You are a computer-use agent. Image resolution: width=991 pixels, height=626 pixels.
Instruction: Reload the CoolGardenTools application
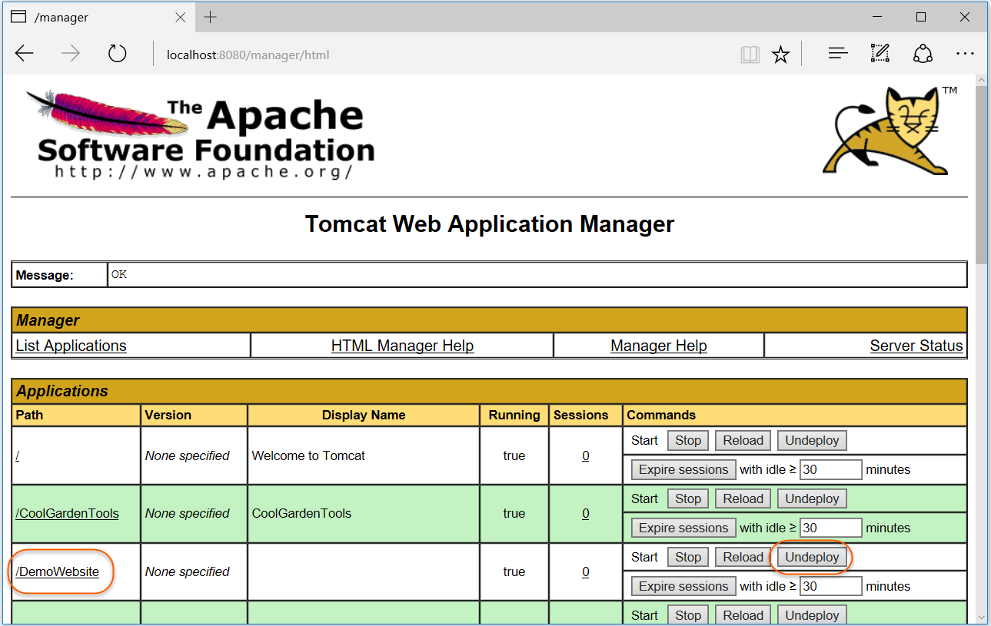742,498
